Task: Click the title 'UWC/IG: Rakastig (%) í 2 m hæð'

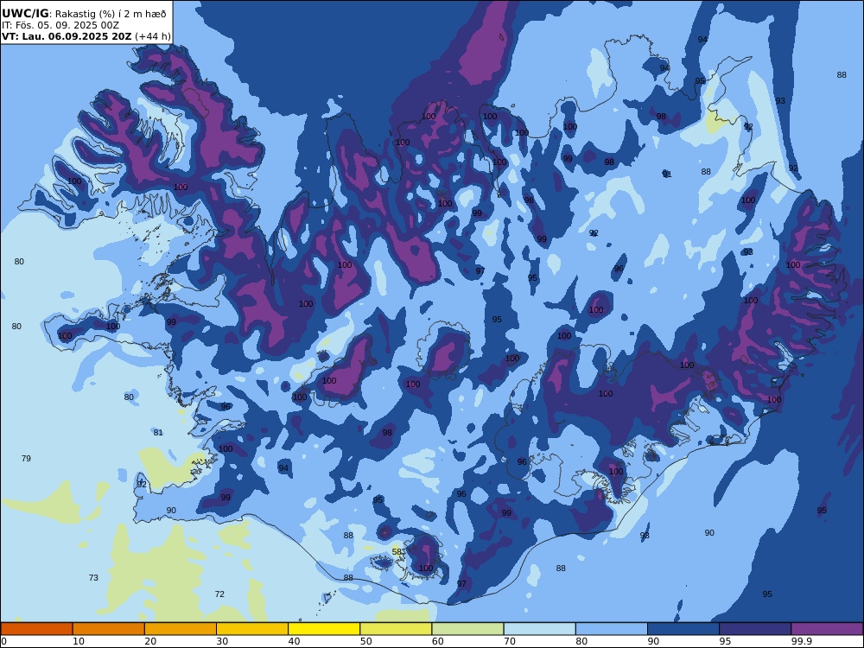Action: coord(84,14)
